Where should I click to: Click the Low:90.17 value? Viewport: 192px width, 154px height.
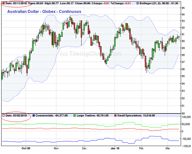click(x=67, y=3)
